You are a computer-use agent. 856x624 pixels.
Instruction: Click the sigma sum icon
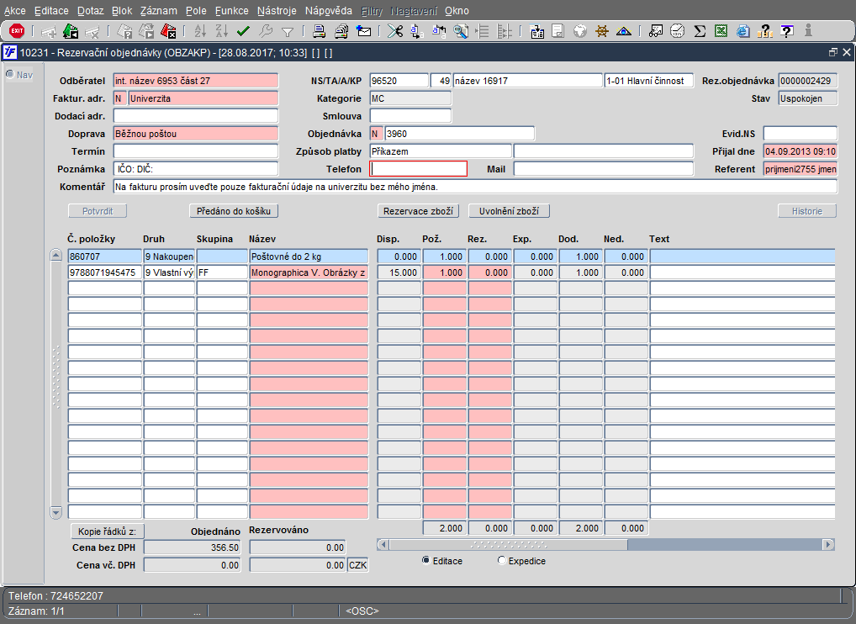[700, 31]
